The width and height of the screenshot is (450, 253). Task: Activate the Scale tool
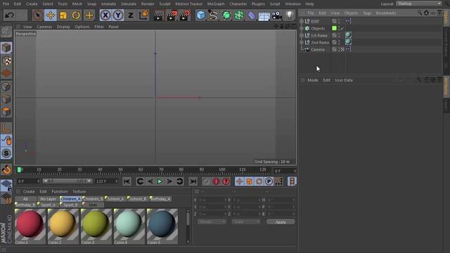(x=63, y=15)
